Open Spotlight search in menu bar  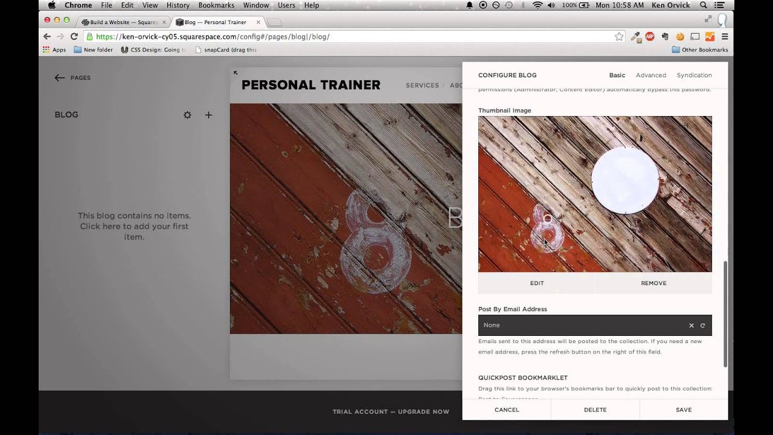[x=704, y=5]
